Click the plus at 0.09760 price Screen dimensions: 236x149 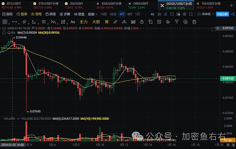click(x=218, y=28)
